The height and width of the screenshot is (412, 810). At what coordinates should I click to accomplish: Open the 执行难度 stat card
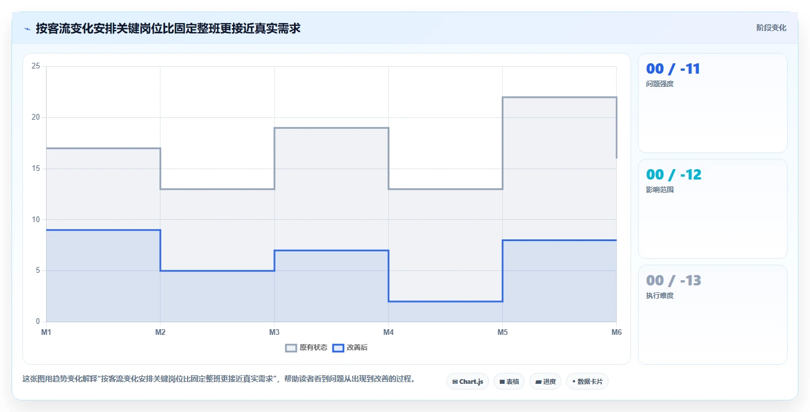pyautogui.click(x=713, y=315)
